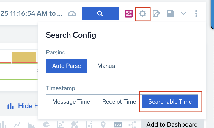The height and width of the screenshot is (128, 214).
Task: Click the Add to Dashboard button
Action: pos(172,124)
